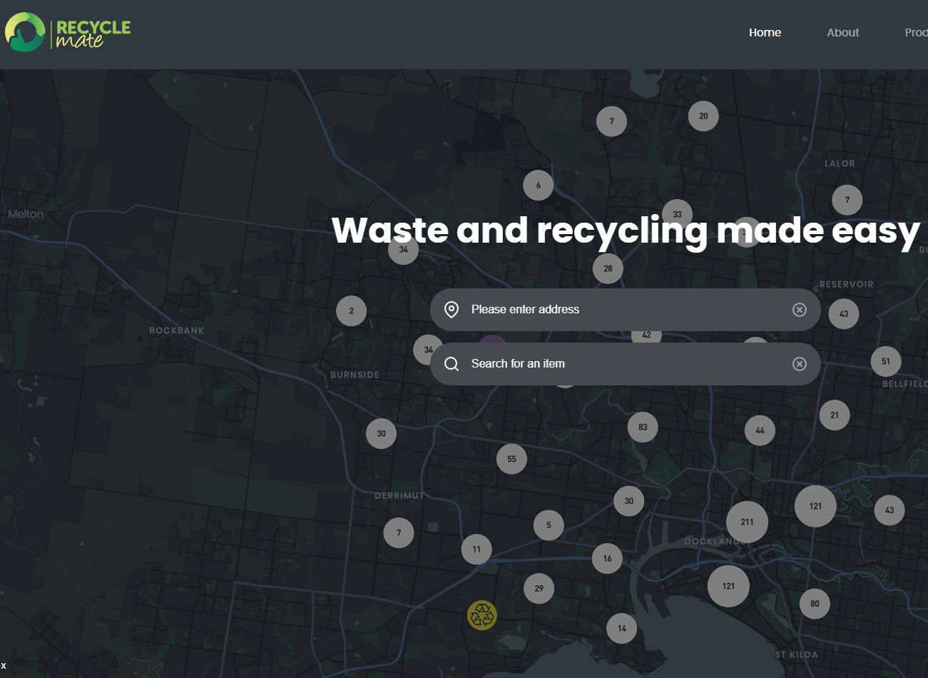Image resolution: width=928 pixels, height=678 pixels.
Task: Expand the map cluster labeled 83
Action: tap(643, 427)
